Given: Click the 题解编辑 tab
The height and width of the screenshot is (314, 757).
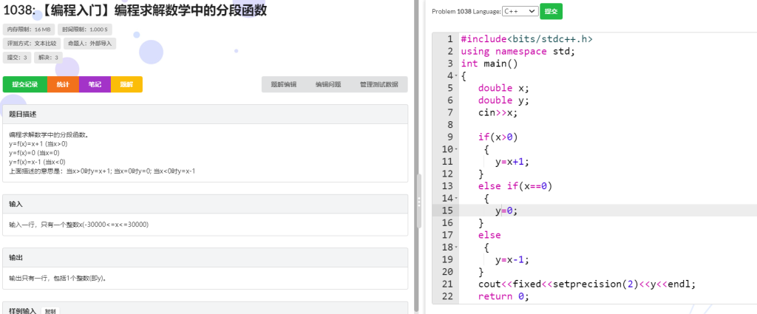Looking at the screenshot, I should (x=283, y=84).
